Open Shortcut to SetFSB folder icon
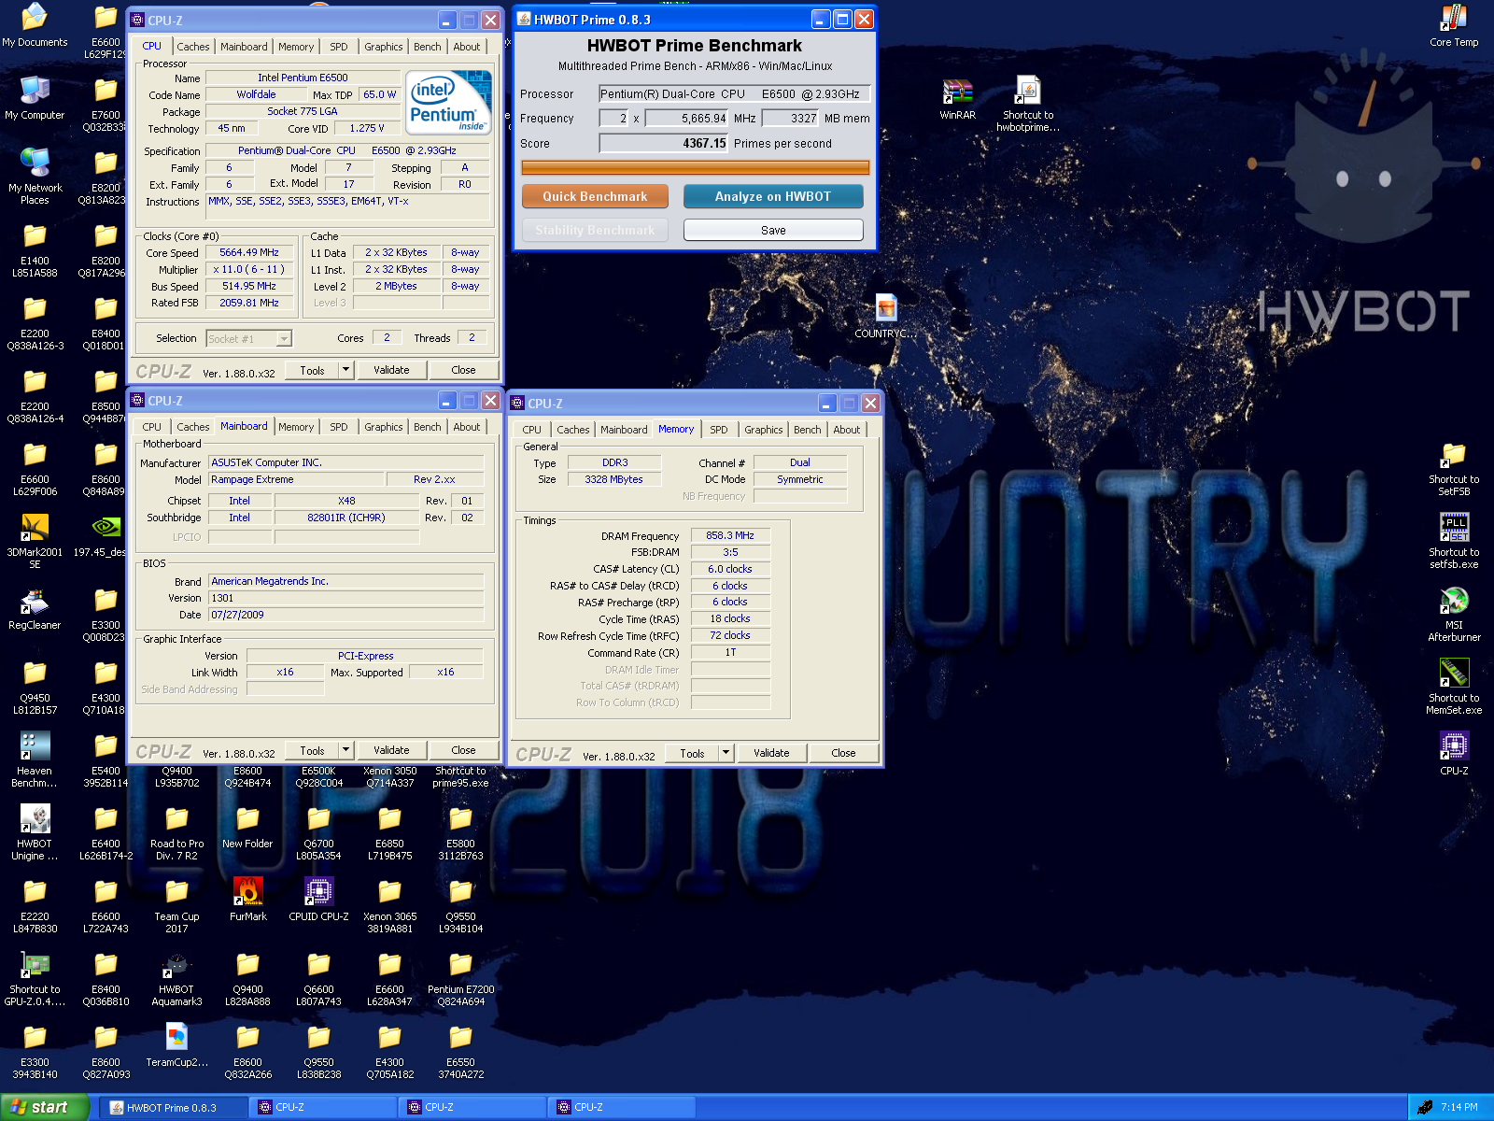Viewport: 1494px width, 1121px height. 1454,469
